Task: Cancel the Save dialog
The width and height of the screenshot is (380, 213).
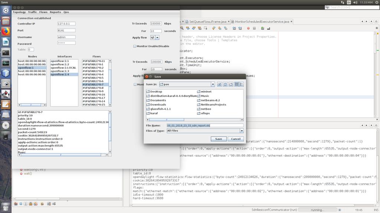Action: pos(236,139)
